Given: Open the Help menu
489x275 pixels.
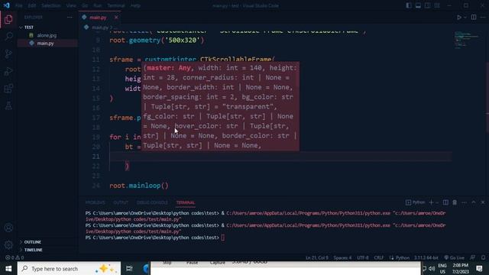Looking at the screenshot, I should [x=135, y=5].
